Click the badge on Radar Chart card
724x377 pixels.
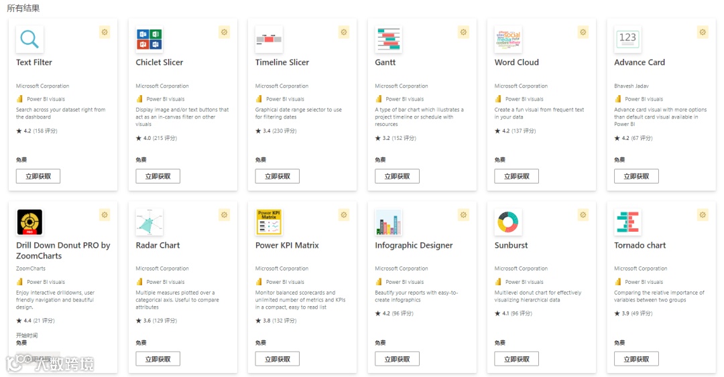[x=225, y=215]
